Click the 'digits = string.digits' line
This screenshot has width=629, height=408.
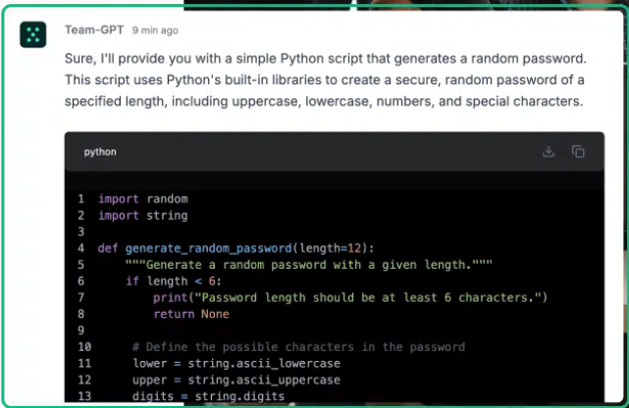click(209, 396)
